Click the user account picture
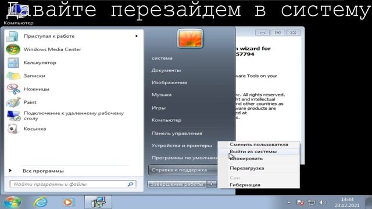Image resolution: width=372 pixels, height=209 pixels. [x=190, y=38]
